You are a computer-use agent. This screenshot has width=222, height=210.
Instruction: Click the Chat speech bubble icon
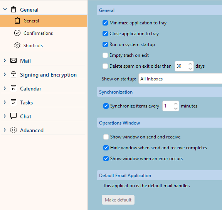click(13, 116)
